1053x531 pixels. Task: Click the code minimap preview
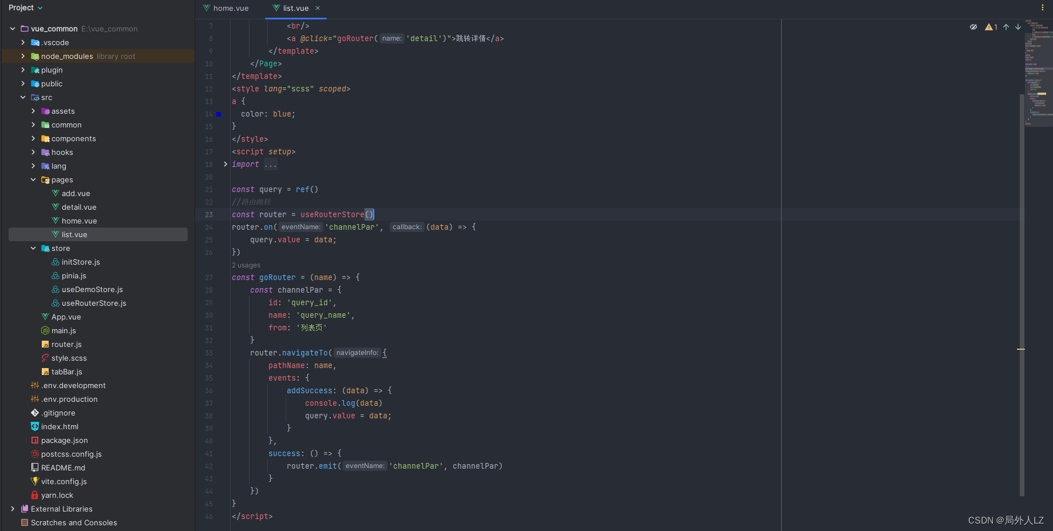click(x=1039, y=73)
